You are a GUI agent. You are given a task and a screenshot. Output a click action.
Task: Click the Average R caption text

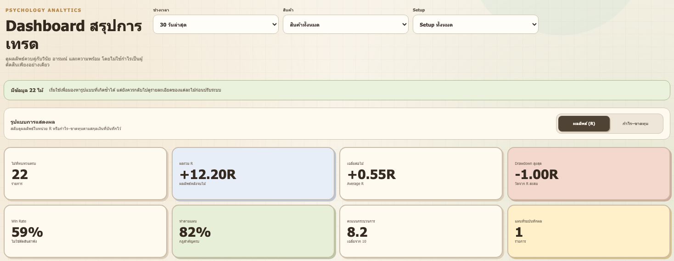point(355,184)
